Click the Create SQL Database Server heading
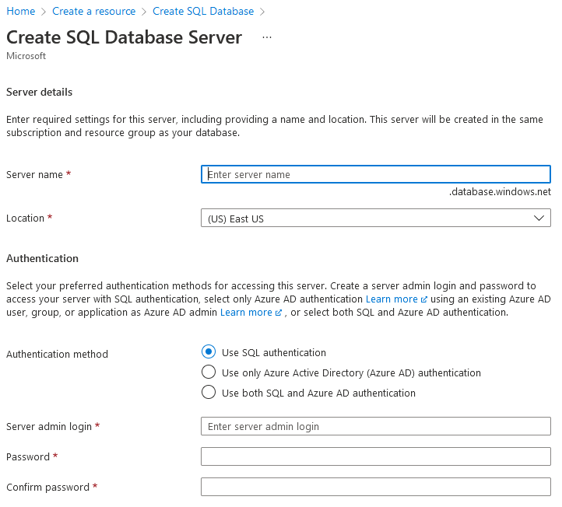The width and height of the screenshot is (562, 507). pos(124,37)
